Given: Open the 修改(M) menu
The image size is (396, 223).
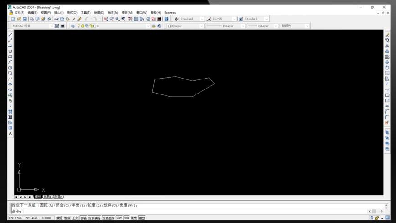Looking at the screenshot, I should [127, 13].
